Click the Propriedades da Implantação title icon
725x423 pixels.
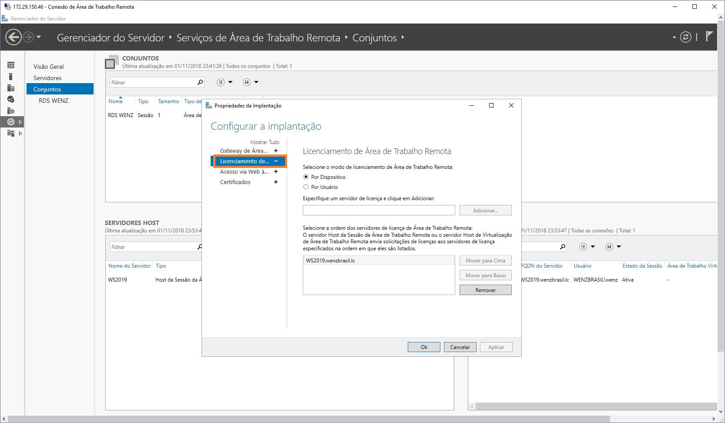point(208,105)
